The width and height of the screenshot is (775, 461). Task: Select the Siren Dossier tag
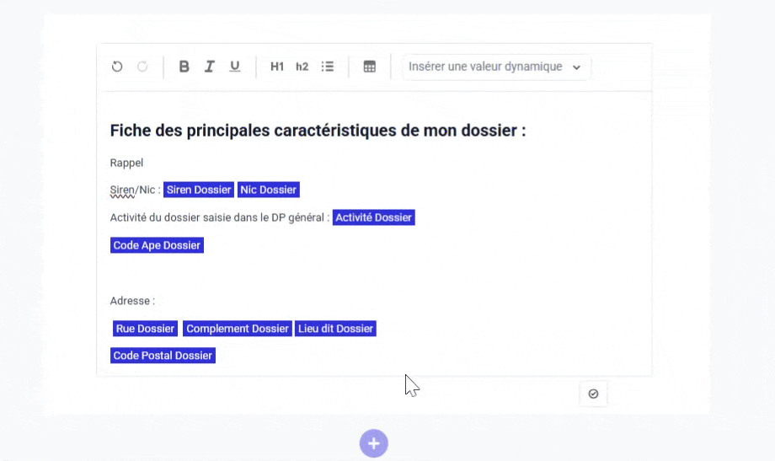[x=199, y=190]
